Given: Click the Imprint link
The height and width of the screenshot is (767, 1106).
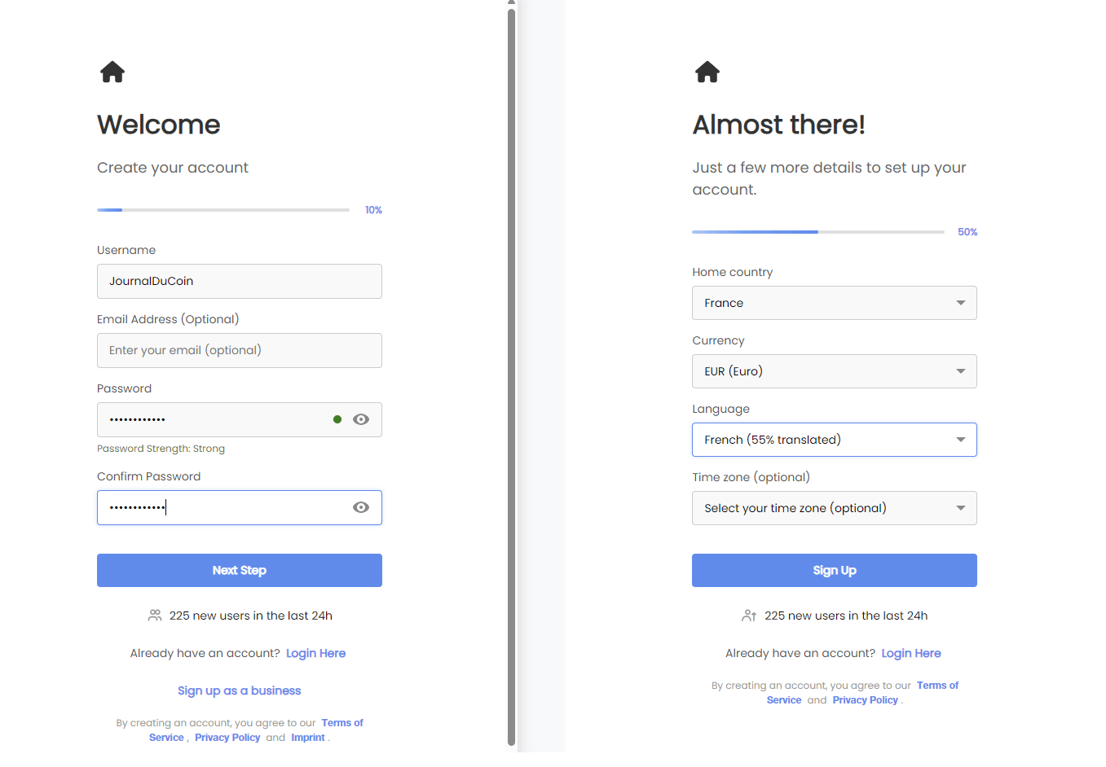Looking at the screenshot, I should pyautogui.click(x=308, y=737).
